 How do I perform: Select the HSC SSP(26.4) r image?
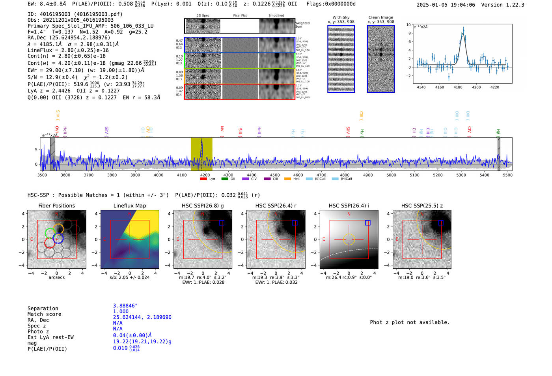click(x=276, y=239)
